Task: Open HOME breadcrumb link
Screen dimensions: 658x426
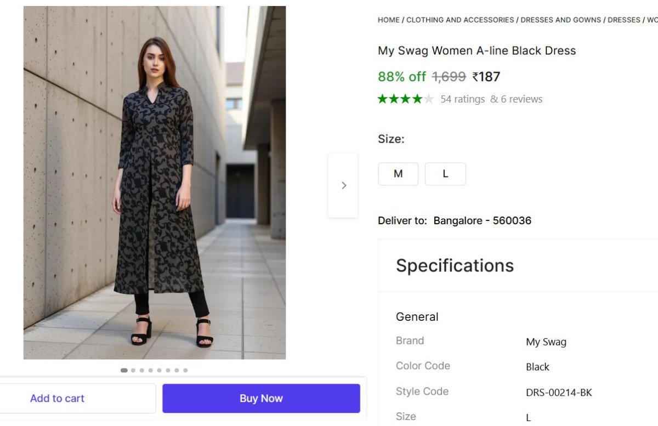Action: coord(388,20)
